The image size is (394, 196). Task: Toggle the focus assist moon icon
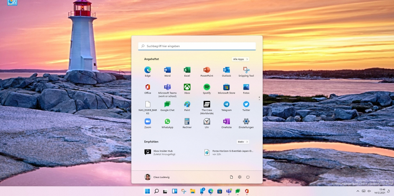pyautogui.click(x=388, y=191)
